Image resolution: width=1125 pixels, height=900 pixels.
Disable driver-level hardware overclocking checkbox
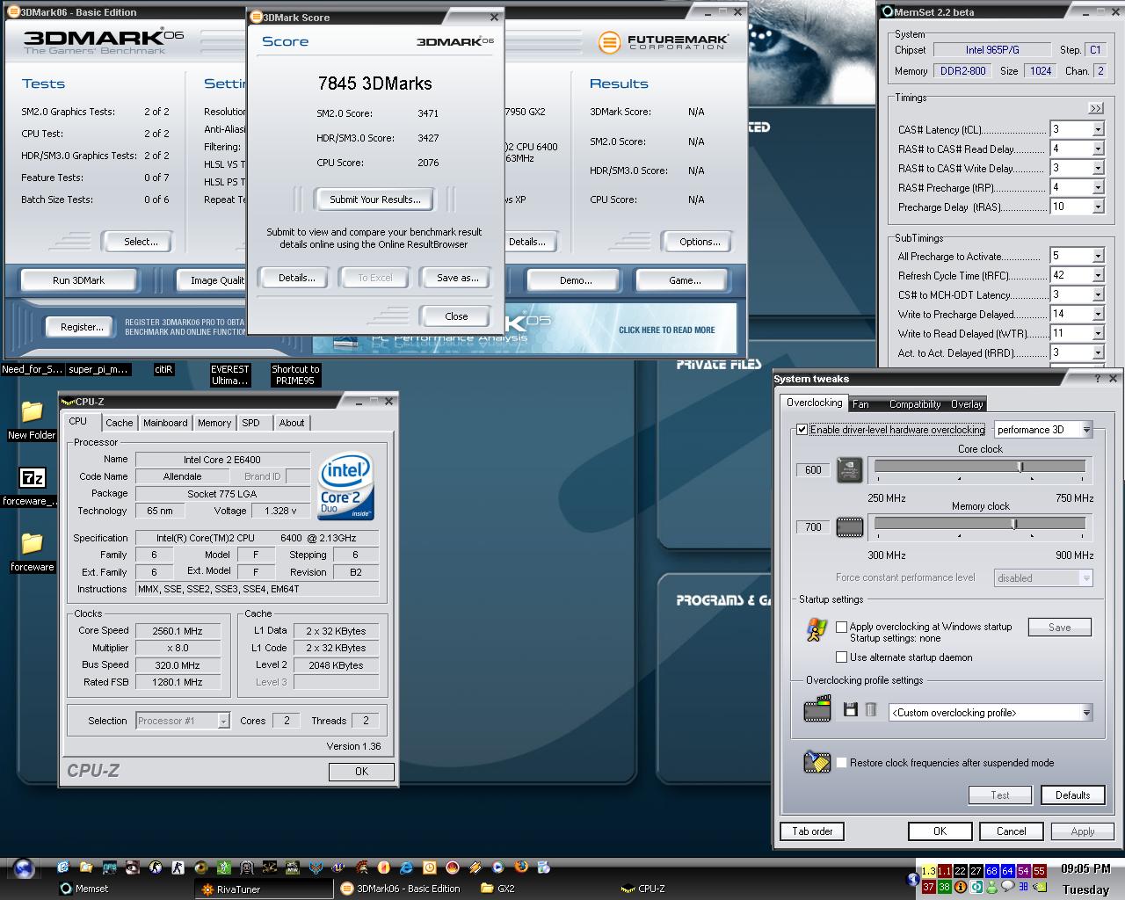click(802, 430)
